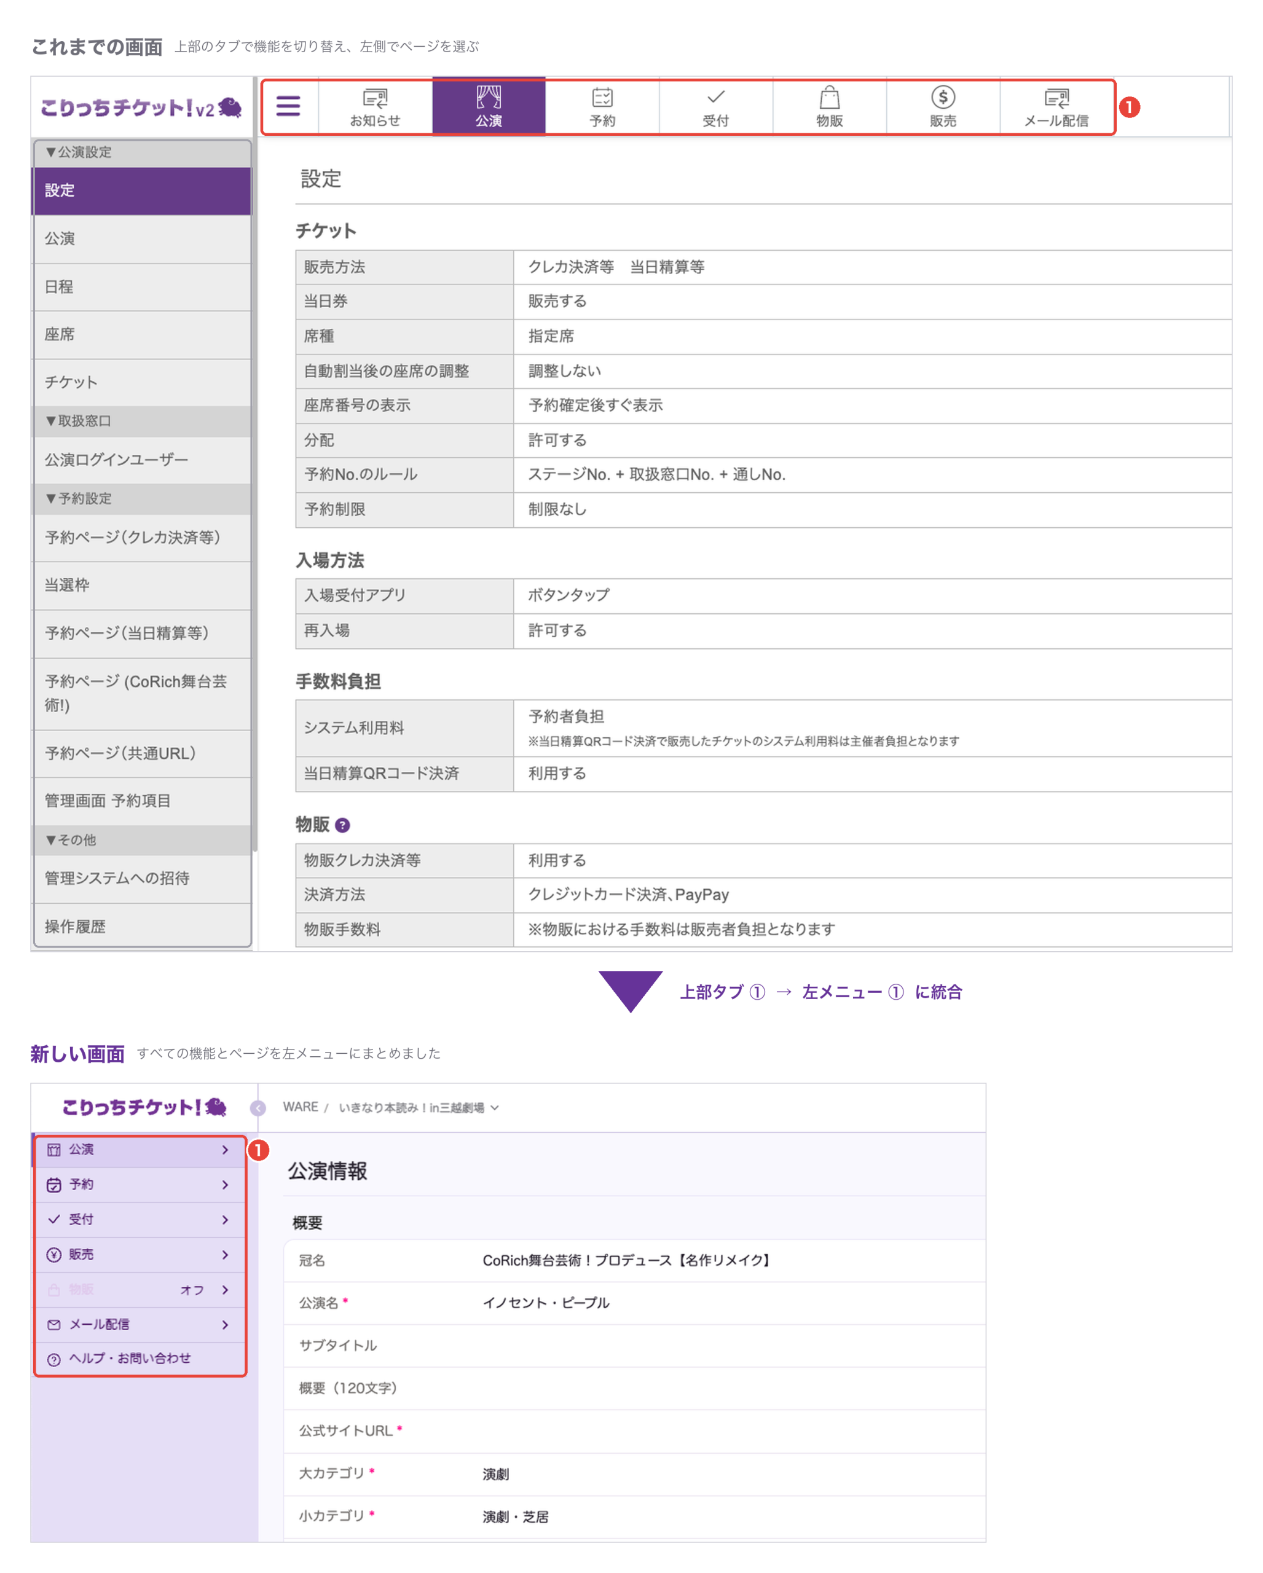The height and width of the screenshot is (1573, 1263).
Task: Open 管理システムへの招待 menu item
Action: click(142, 879)
